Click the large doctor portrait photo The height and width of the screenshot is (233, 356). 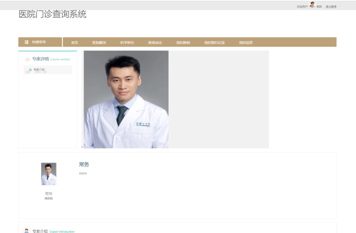pos(126,100)
